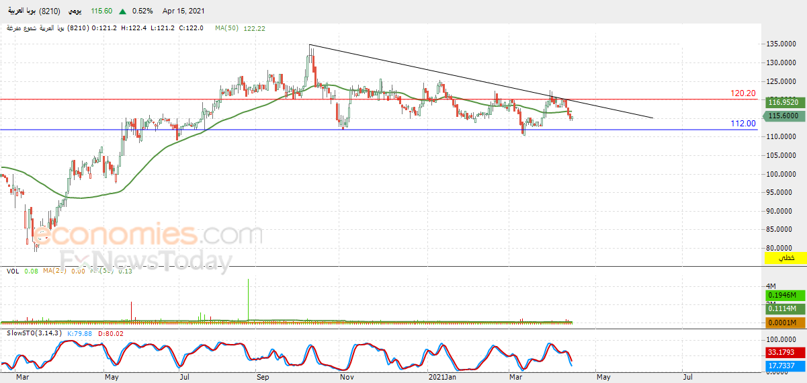Click the dark green 0.1114M volume tag

click(785, 308)
